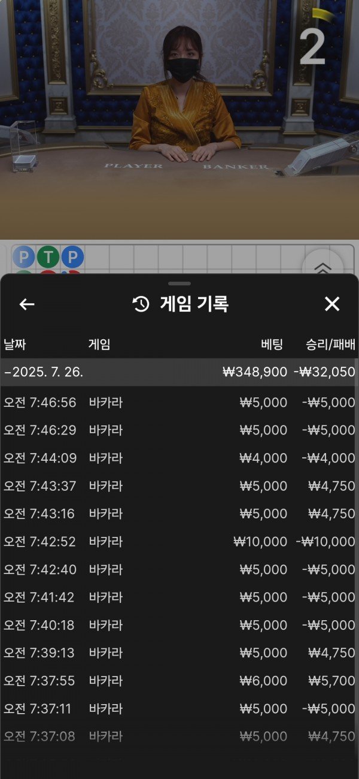Collapse the 2025. 7. 26. date group

pyautogui.click(x=43, y=372)
